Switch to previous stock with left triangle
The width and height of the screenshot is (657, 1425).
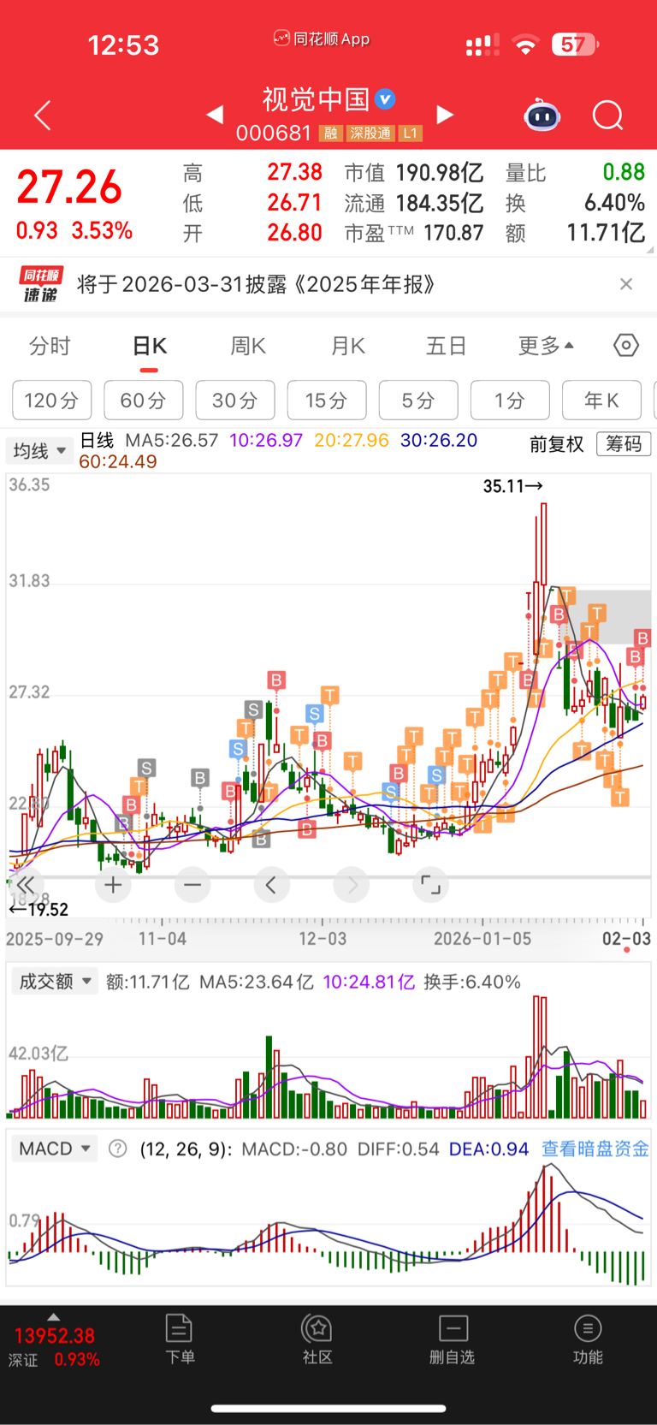pos(215,115)
